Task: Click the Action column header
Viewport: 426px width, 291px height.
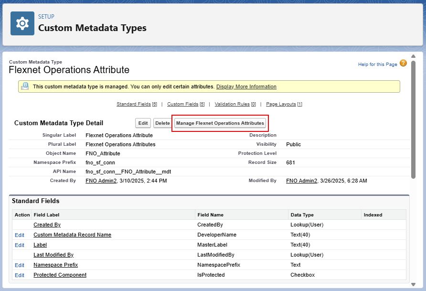Action: point(22,215)
